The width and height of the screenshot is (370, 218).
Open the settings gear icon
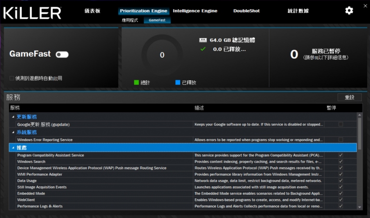pos(349,11)
